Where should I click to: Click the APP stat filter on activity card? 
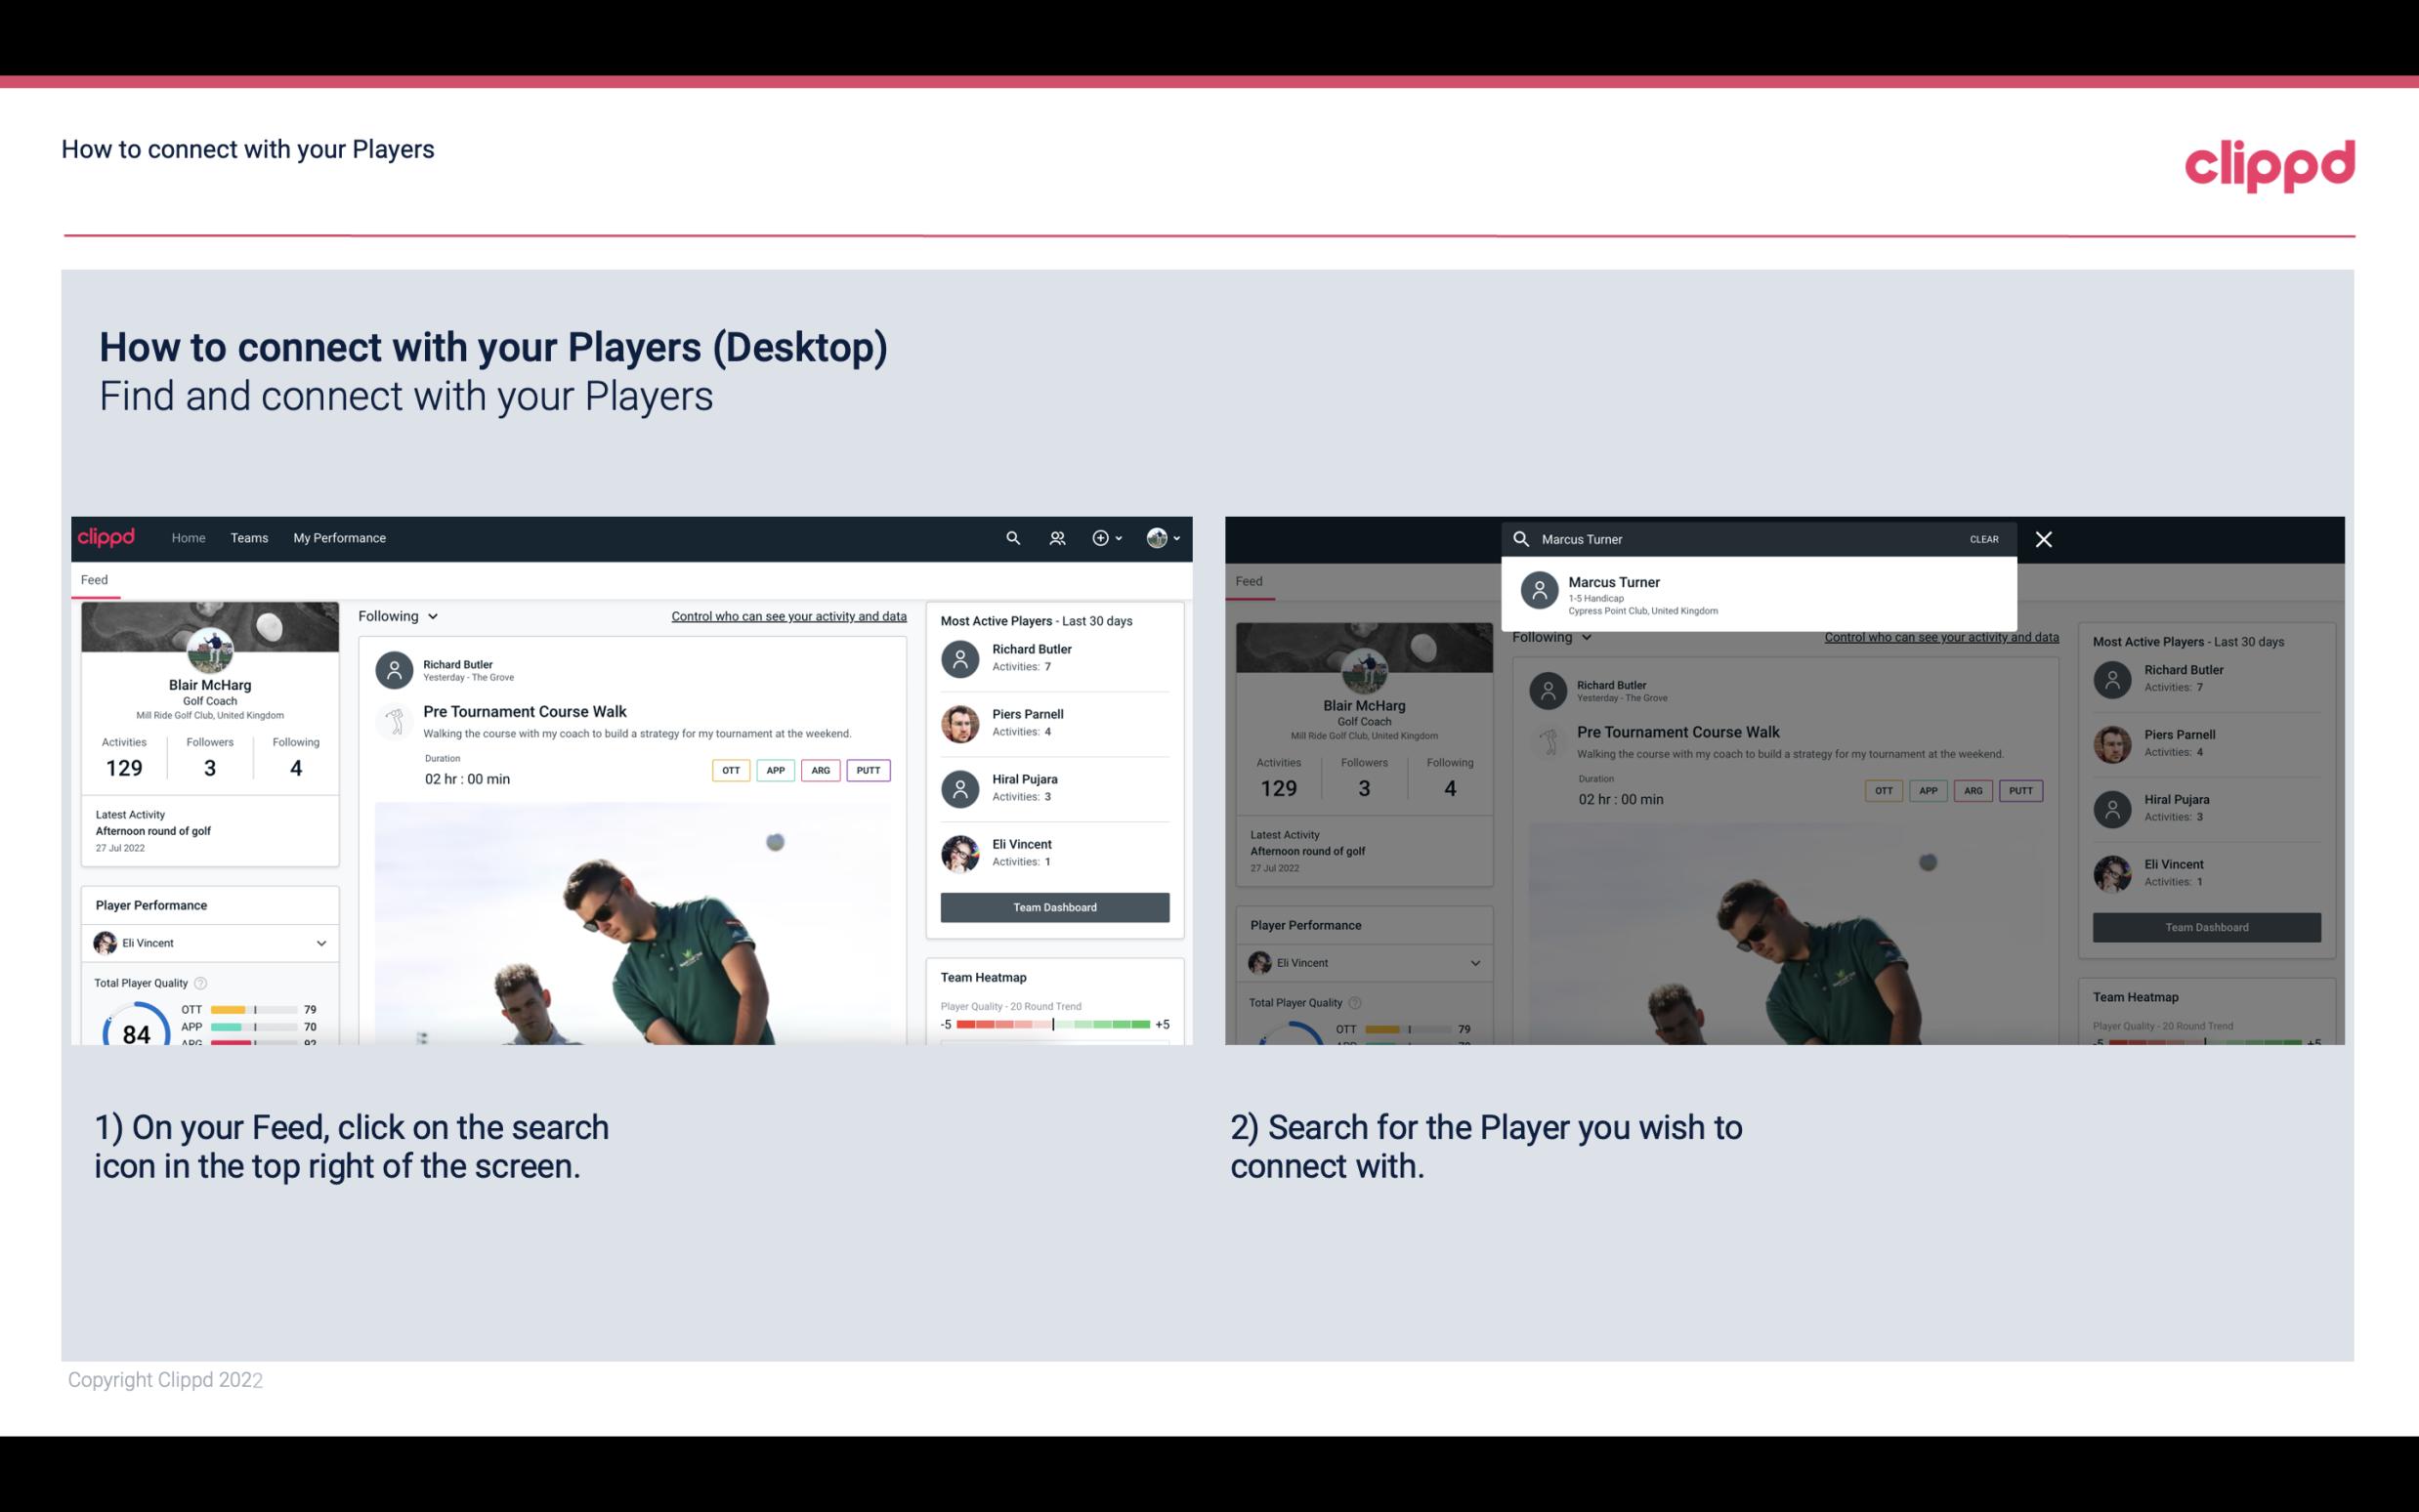click(x=775, y=770)
